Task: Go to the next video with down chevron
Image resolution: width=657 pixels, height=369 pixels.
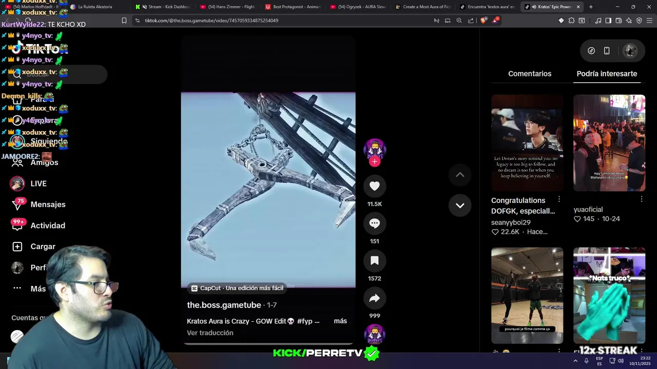Action: tap(460, 206)
